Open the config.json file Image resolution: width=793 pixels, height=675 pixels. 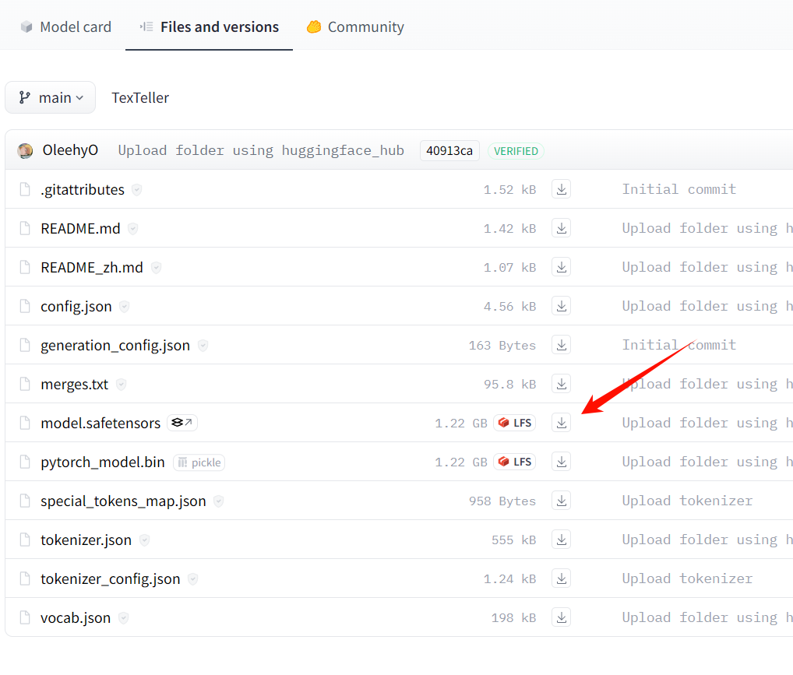click(76, 307)
